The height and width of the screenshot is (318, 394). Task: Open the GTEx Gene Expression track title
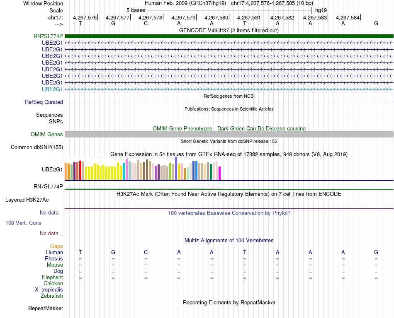tap(229, 154)
